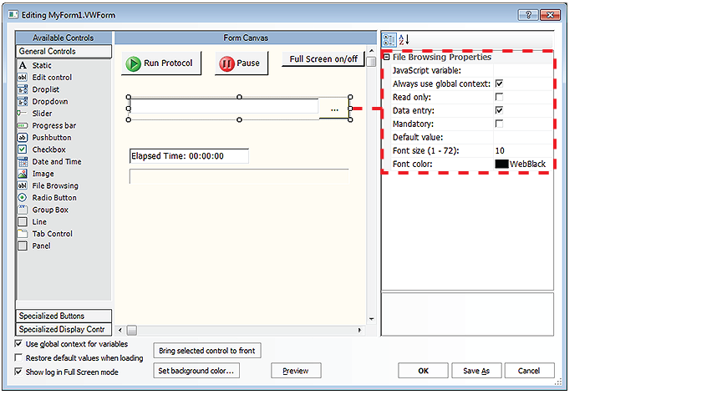Screen dimensions: 722x395
Task: Enable the Mandatory property checkbox
Action: tap(499, 124)
